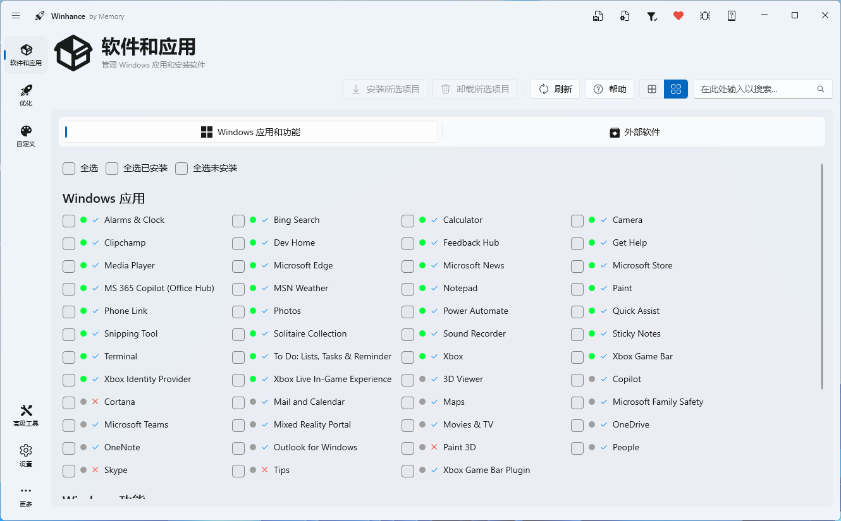The image size is (841, 521).
Task: Switch to the table list view icon
Action: click(x=652, y=89)
